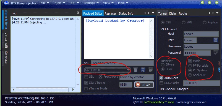Click the DNS2Socks address field 8.8.8.8:53

pyautogui.click(x=201, y=83)
